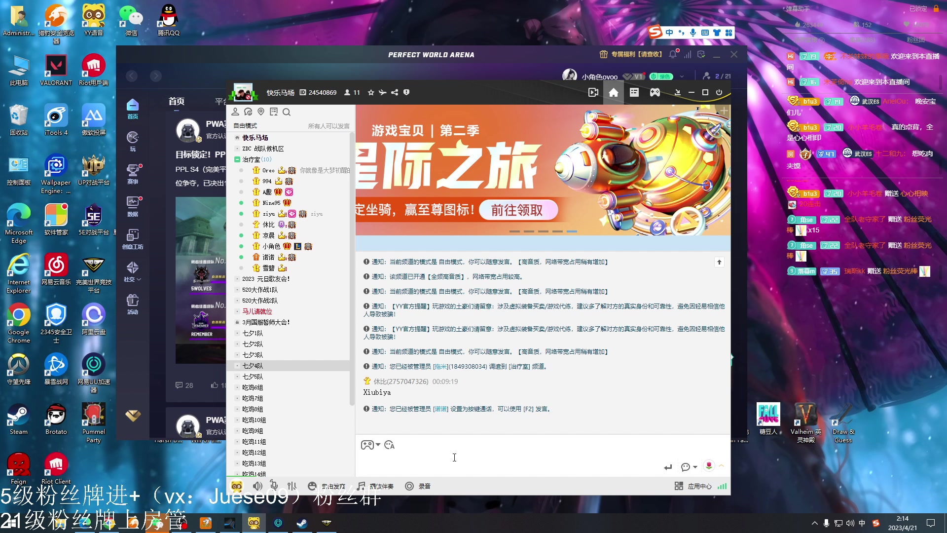Toggle 自由发言 free-speech mode button

327,486
